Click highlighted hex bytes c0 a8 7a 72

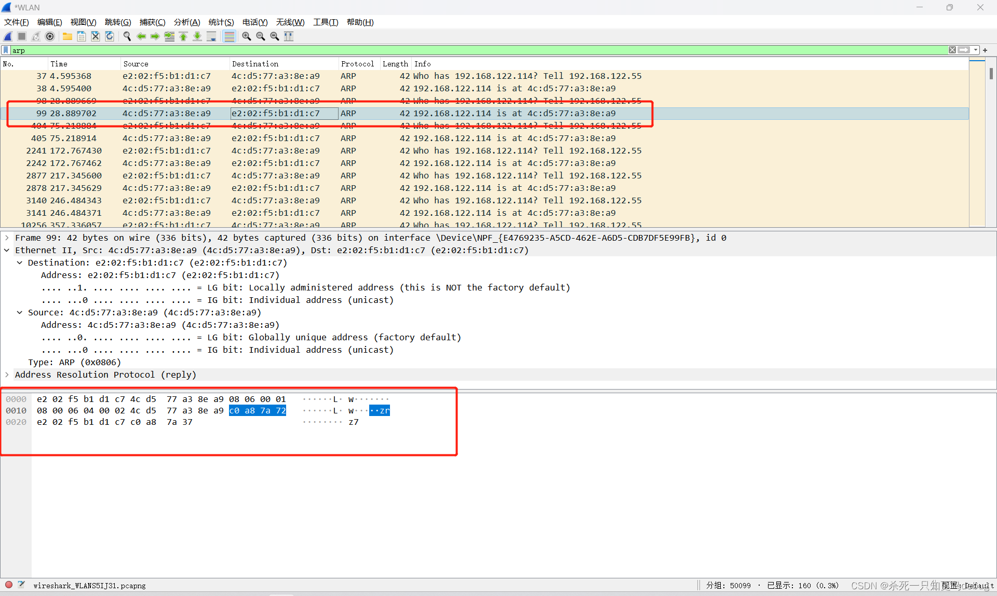pyautogui.click(x=258, y=411)
